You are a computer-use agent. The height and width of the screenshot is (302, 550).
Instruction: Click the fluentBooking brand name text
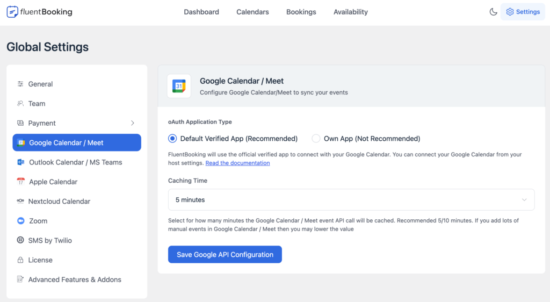point(46,12)
